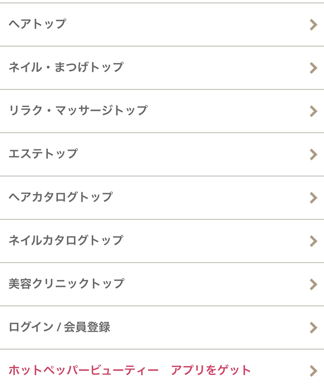Click the ログイン text label

pos(31,327)
